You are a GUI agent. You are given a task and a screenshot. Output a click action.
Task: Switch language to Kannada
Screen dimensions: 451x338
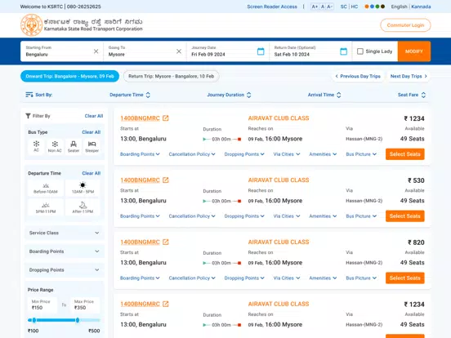421,7
